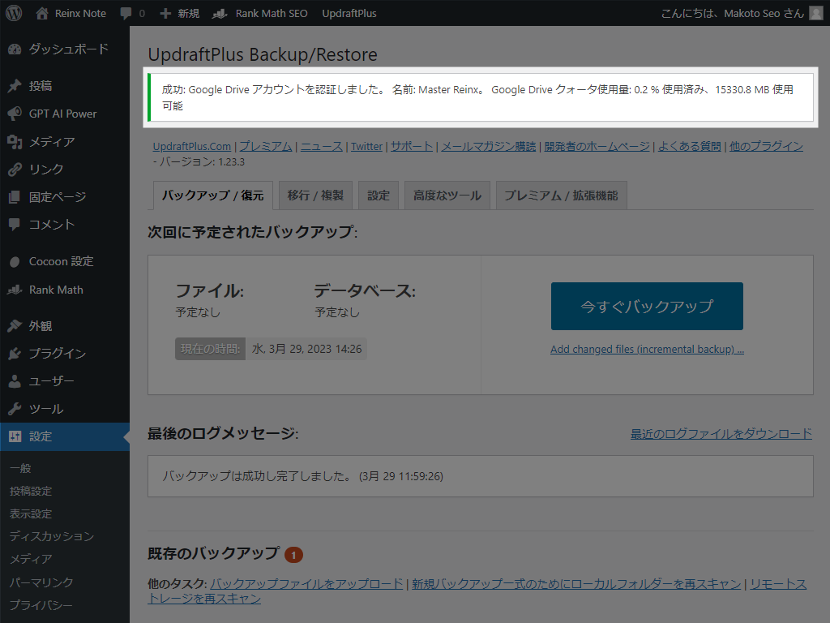Click the existing backups count badge
Viewport: 830px width, 623px height.
pos(293,555)
